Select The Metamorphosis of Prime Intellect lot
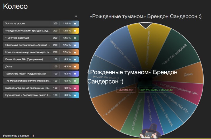 (x=28, y=81)
